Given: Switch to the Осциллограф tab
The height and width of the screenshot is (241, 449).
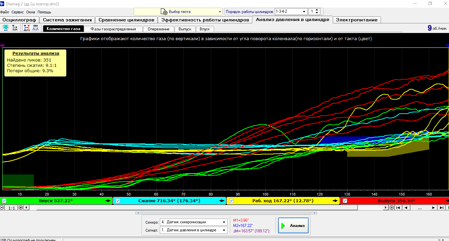Looking at the screenshot, I should (19, 20).
